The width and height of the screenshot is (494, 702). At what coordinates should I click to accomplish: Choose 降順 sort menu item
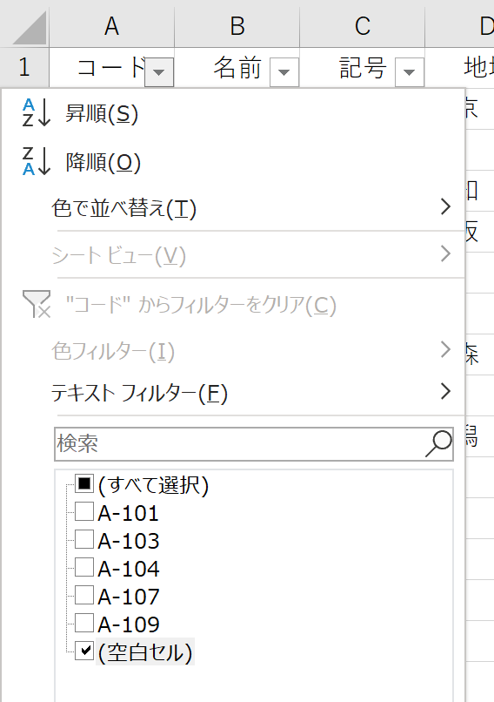click(103, 162)
